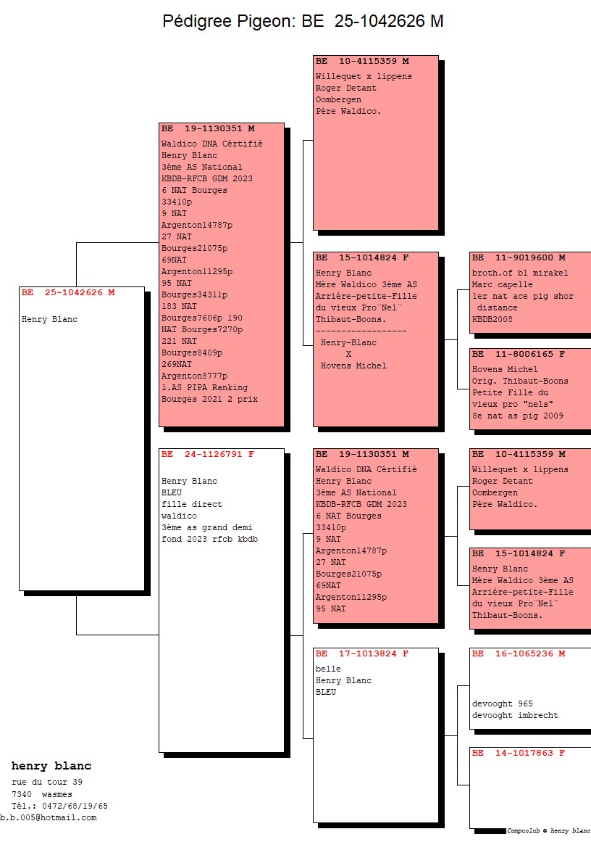
Task: Click the Compuclub copyright notice
Action: 548,831
